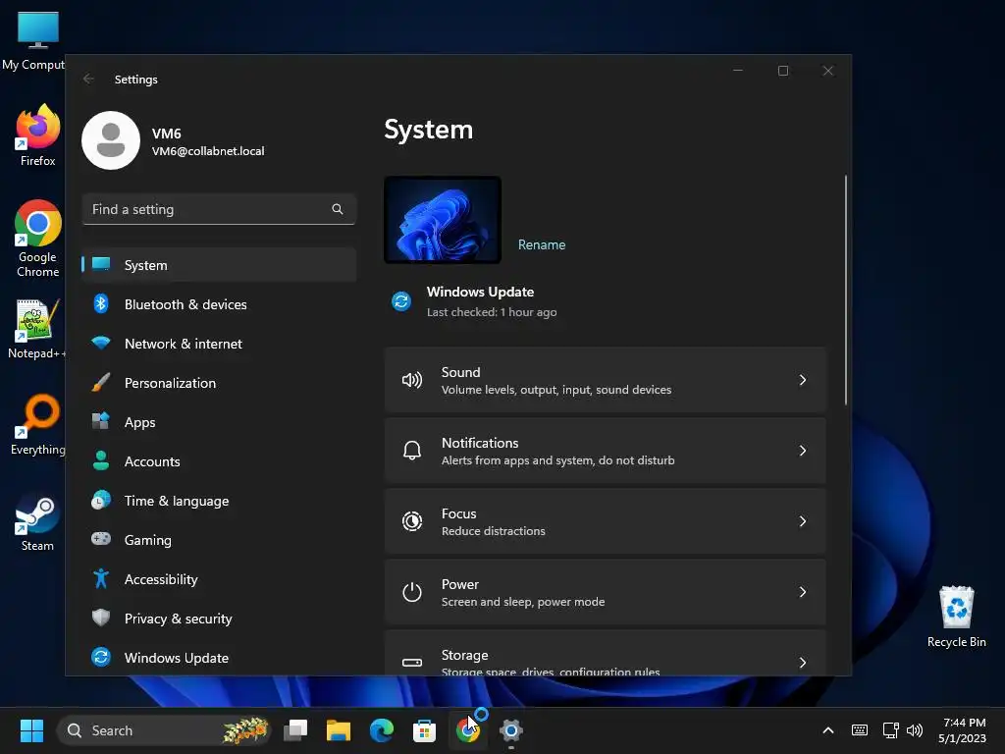This screenshot has height=754, width=1005.
Task: Open the clock showing 7:44 PM
Action: click(x=963, y=730)
